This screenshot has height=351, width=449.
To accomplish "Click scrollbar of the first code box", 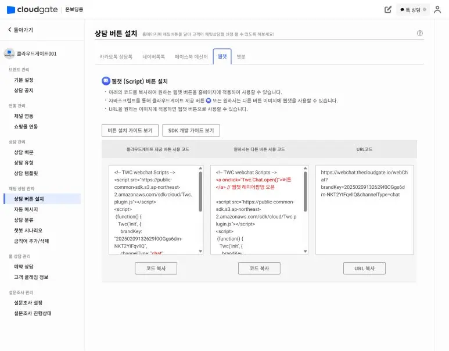I will pos(200,192).
